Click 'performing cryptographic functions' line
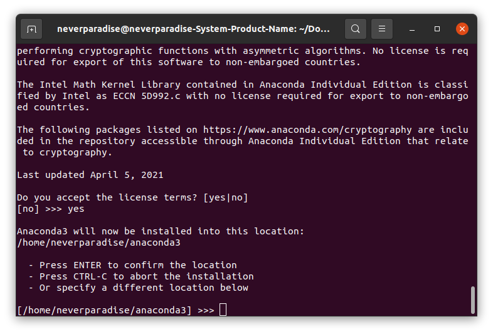493x334 pixels. tap(242, 51)
